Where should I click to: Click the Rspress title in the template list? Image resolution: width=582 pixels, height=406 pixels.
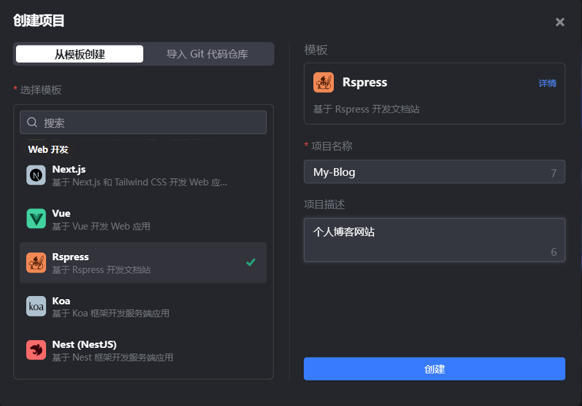coord(70,257)
